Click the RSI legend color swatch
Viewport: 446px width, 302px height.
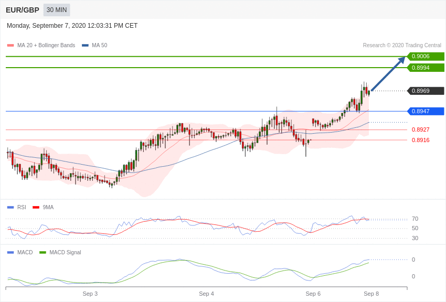[x=10, y=208]
